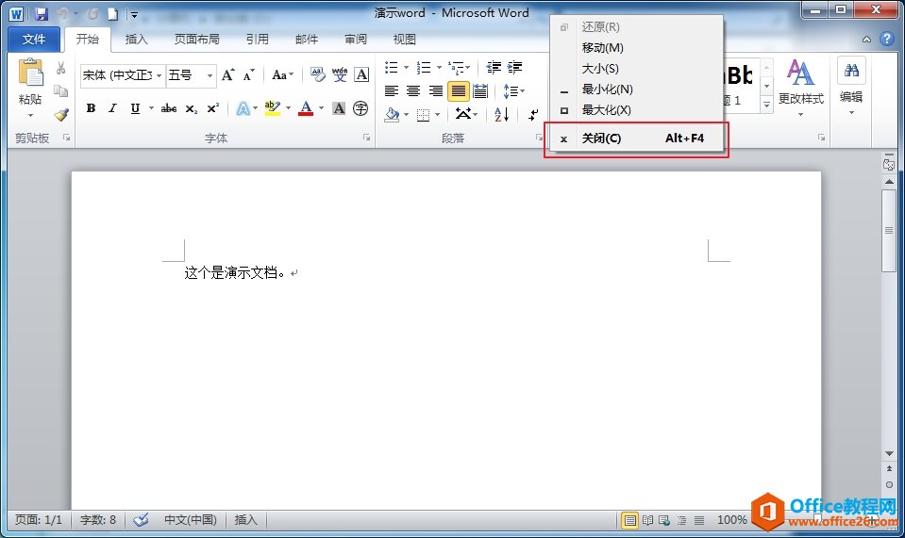
Task: Open the 文件 file button
Action: pos(34,40)
